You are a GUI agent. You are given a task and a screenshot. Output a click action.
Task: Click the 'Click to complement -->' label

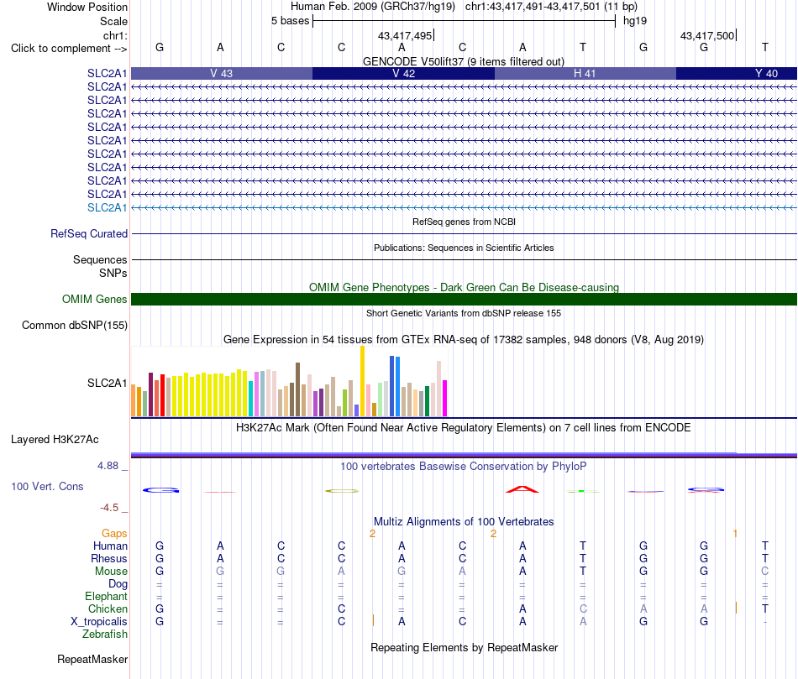[69, 49]
